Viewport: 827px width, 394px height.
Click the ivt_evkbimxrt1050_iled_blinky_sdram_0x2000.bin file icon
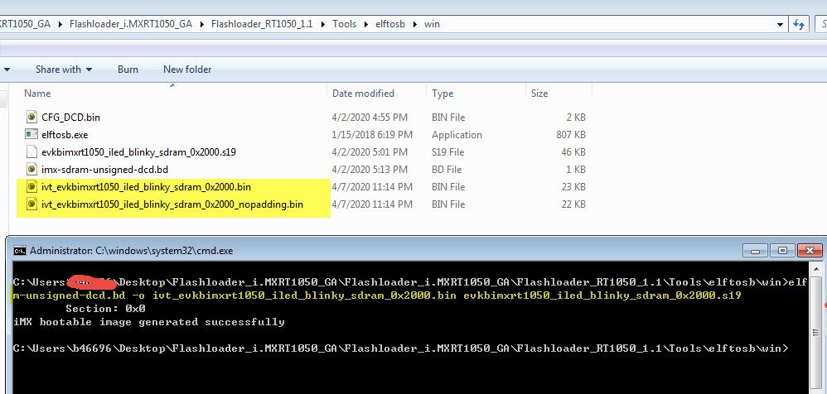31,186
